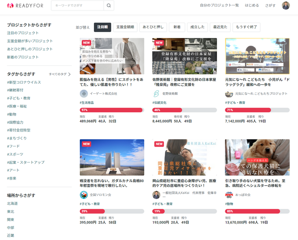Image resolution: width=298 pixels, height=240 pixels.
Task: Click the 97% progress bar of first project
Action: tap(112, 110)
